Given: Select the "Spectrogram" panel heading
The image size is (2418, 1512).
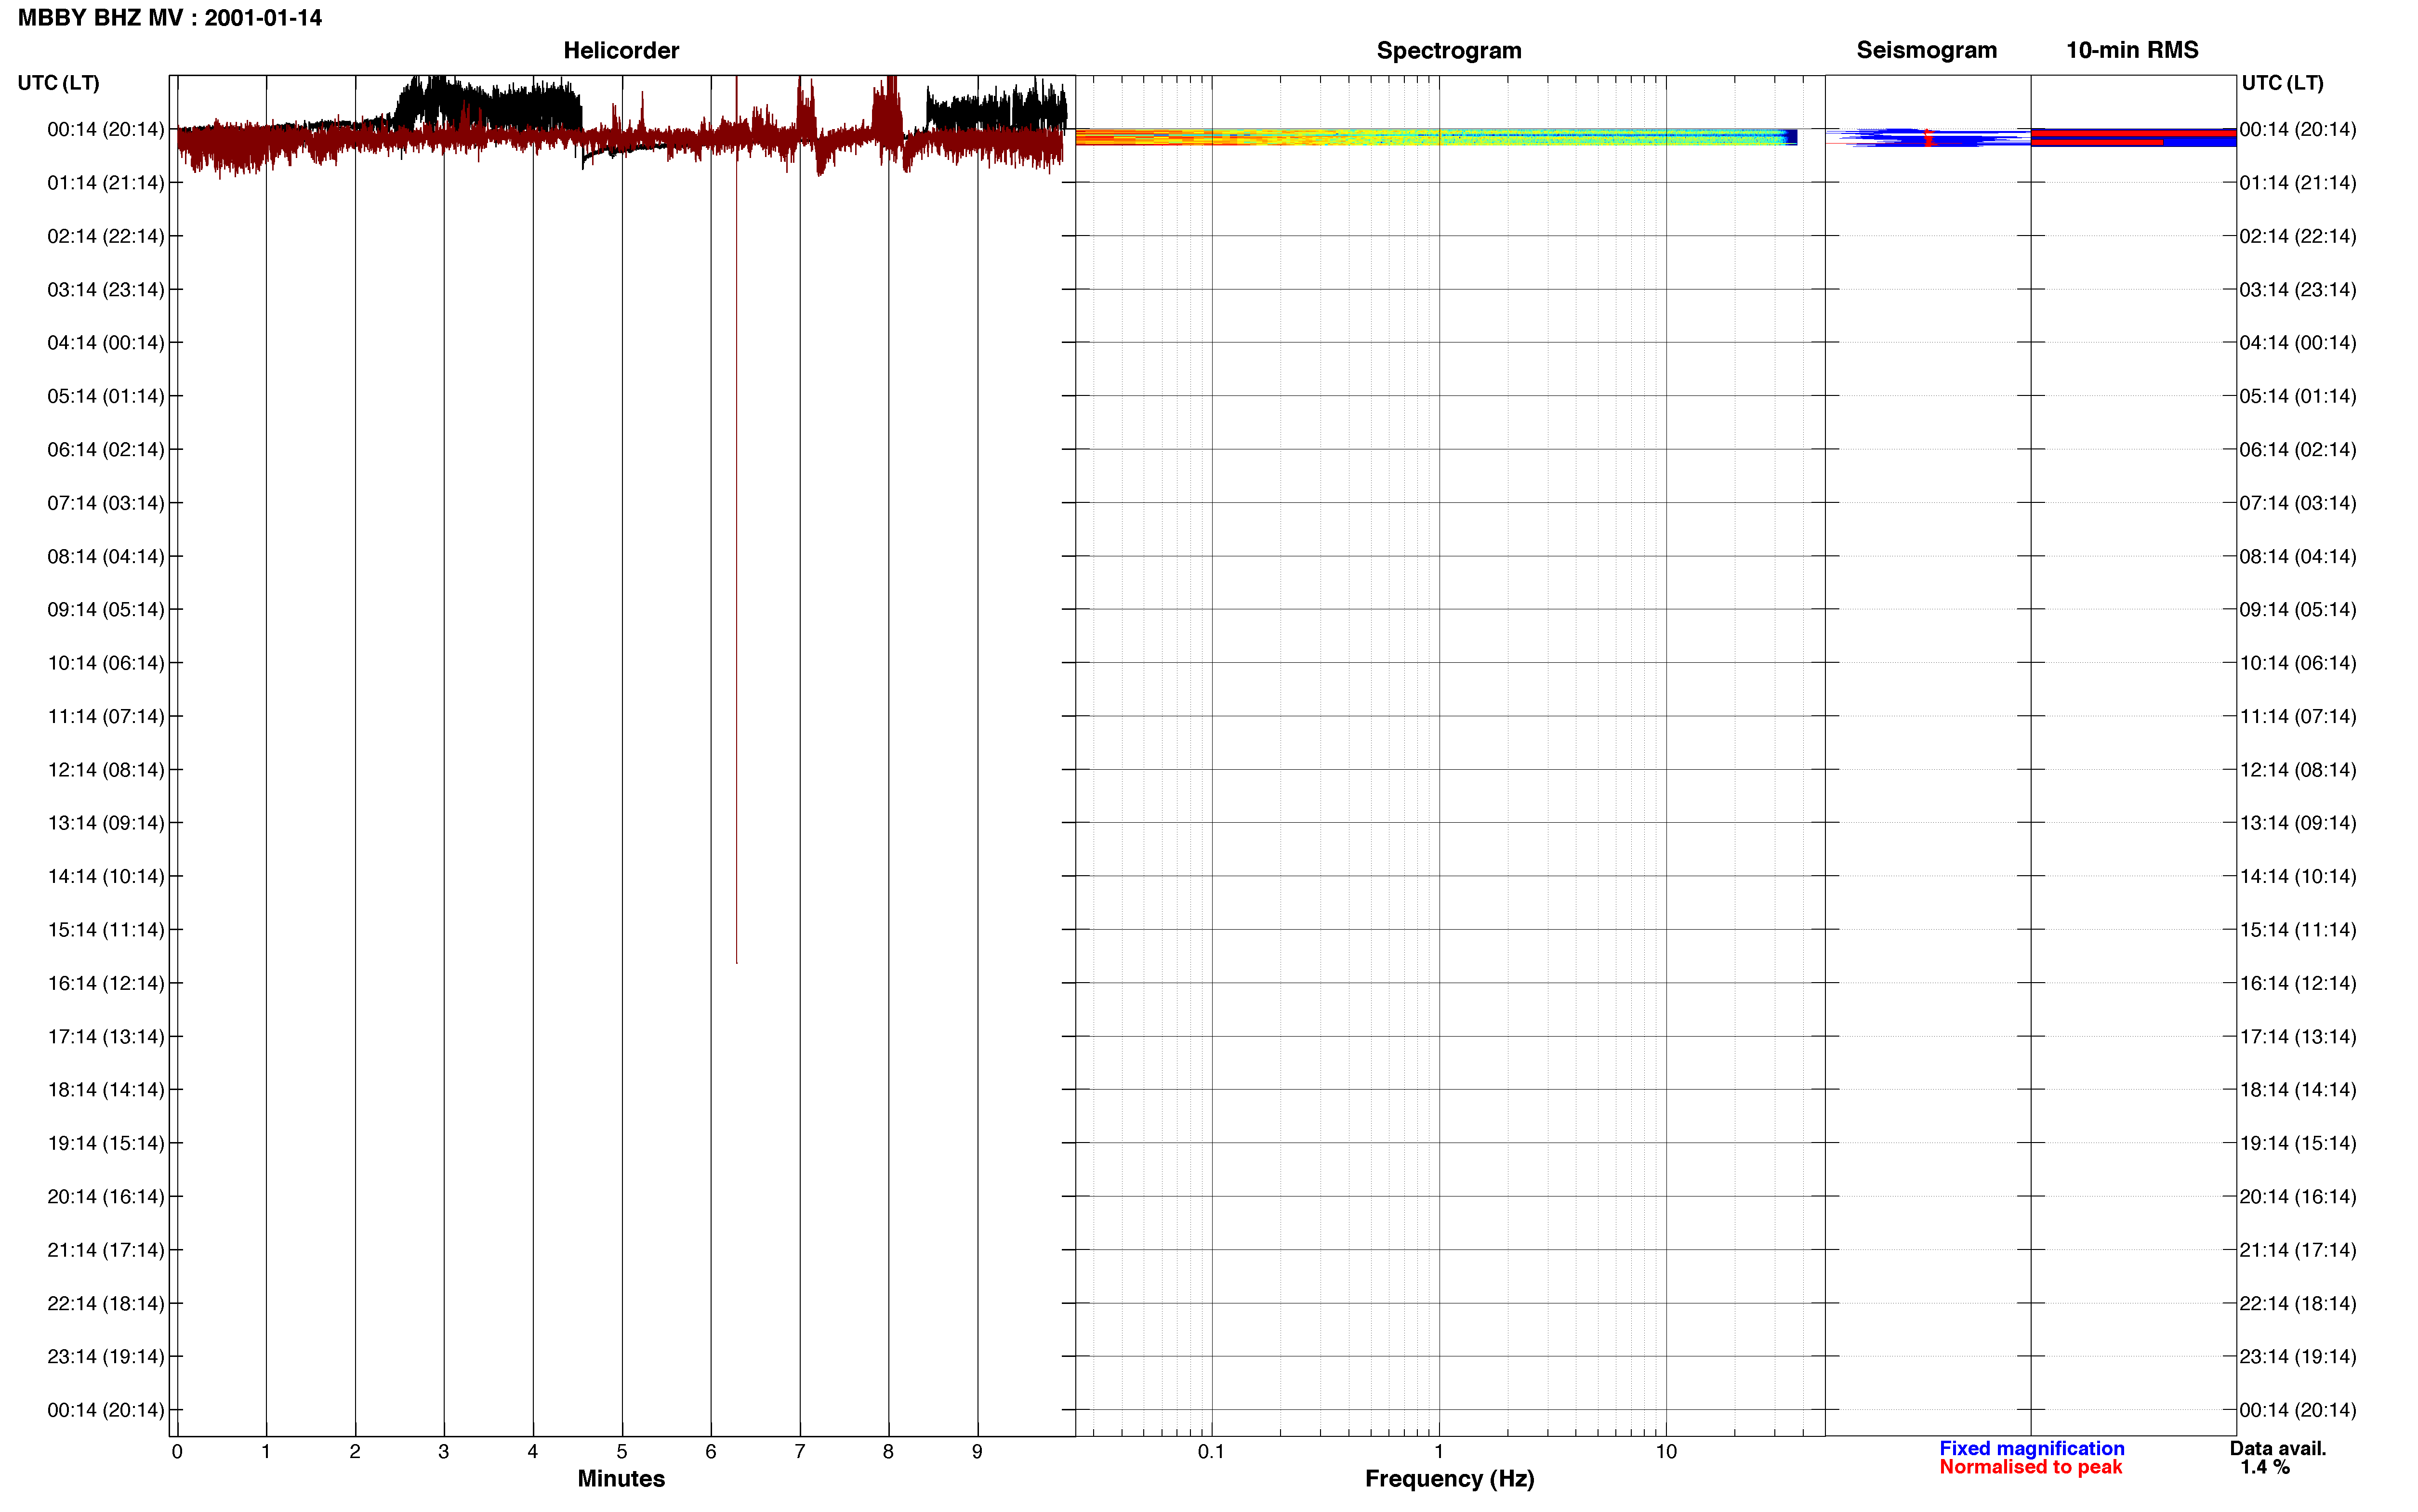Looking at the screenshot, I should tap(1449, 51).
